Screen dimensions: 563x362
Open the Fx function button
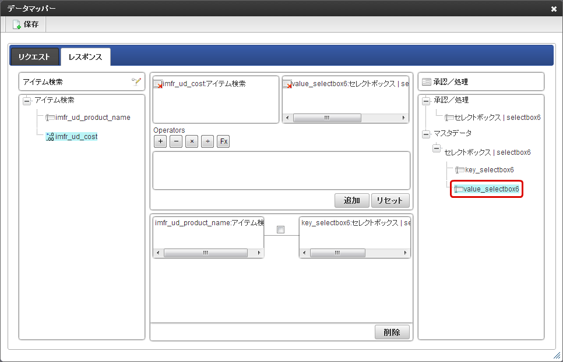coord(223,141)
